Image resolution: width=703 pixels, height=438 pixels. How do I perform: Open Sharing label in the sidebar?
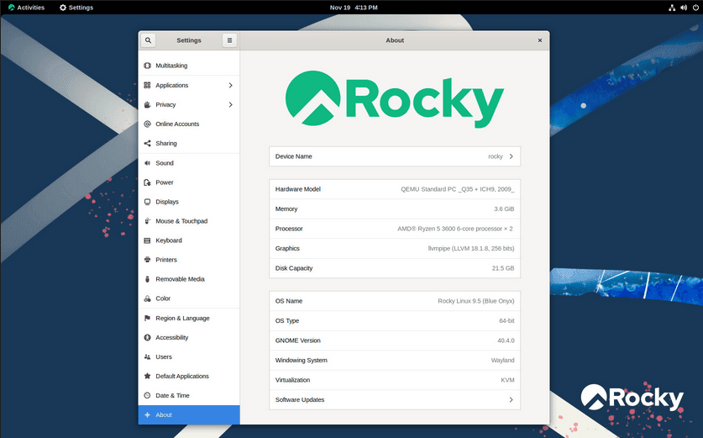coord(166,143)
